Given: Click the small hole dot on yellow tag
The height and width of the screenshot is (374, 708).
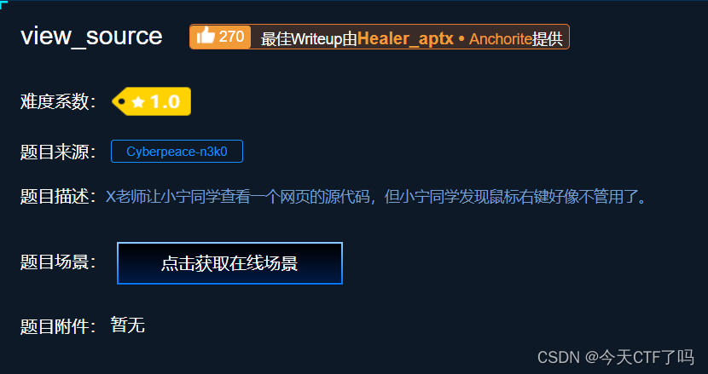Looking at the screenshot, I should tap(121, 101).
